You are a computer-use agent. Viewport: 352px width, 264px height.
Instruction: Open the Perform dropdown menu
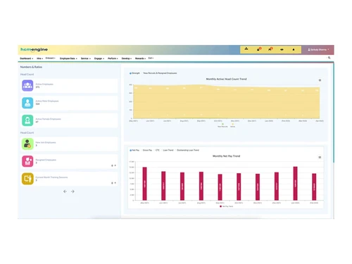pyautogui.click(x=113, y=58)
